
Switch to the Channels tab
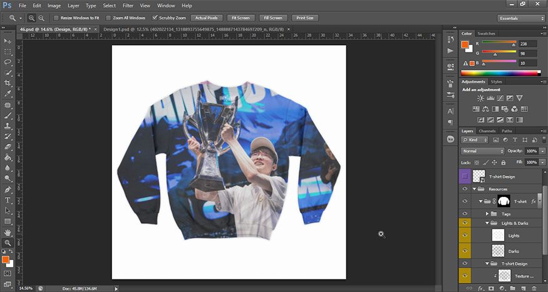point(487,131)
